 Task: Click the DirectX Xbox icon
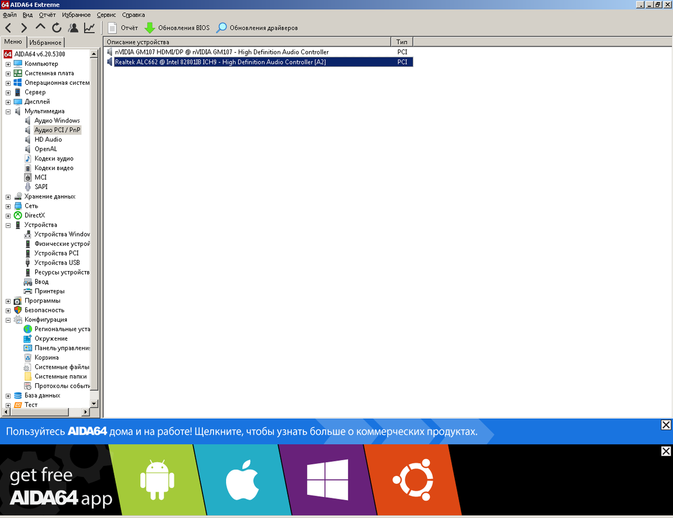18,216
